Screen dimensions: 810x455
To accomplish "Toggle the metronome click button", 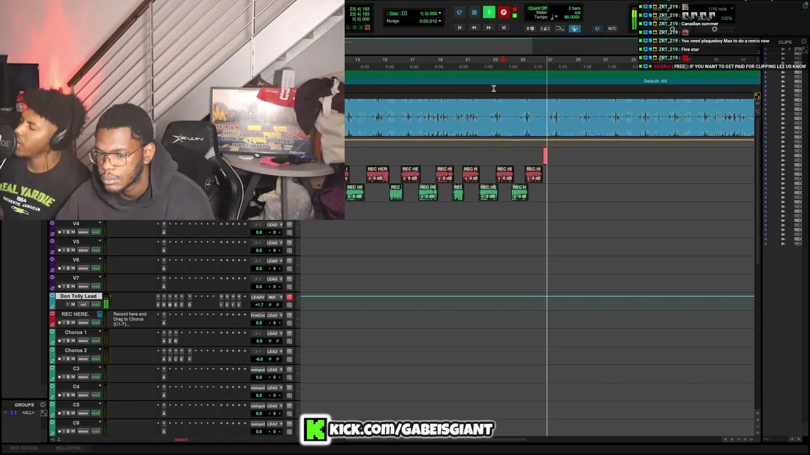I will 545,28.
